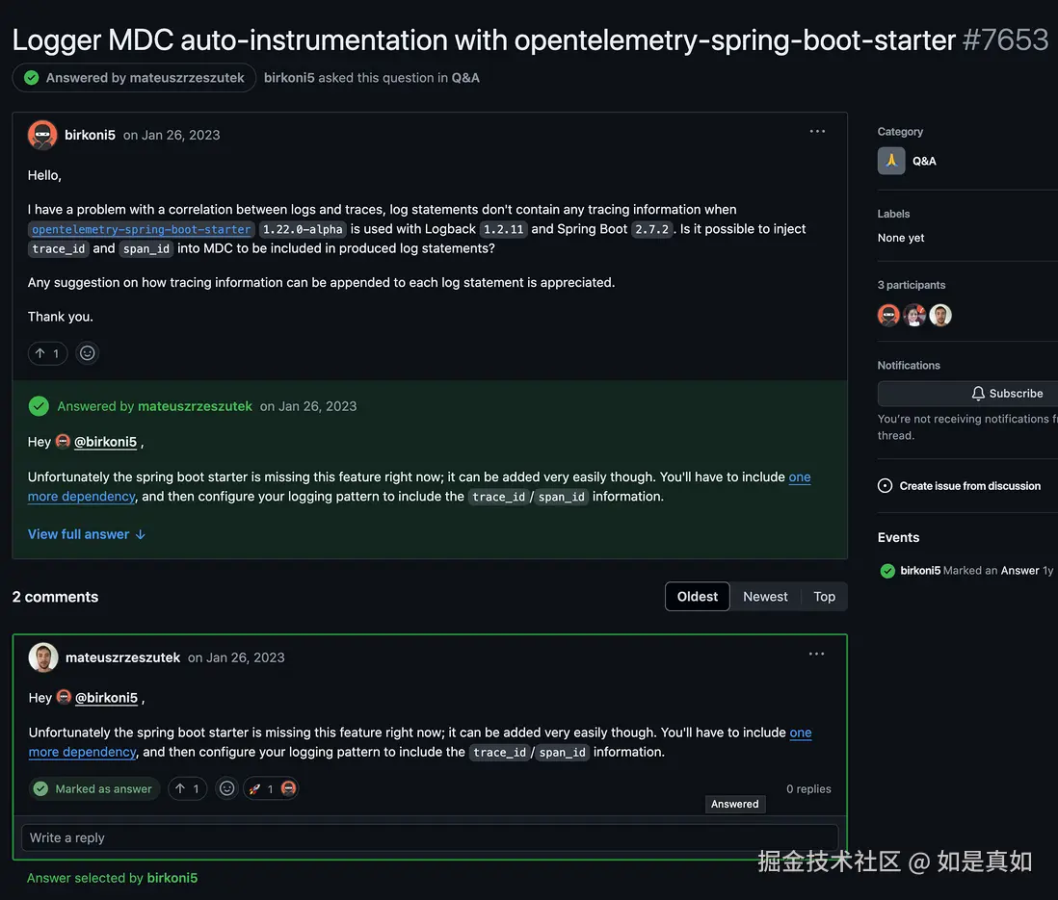1058x900 pixels.
Task: Click @birkoni5 mention in the comment
Action: pos(106,698)
